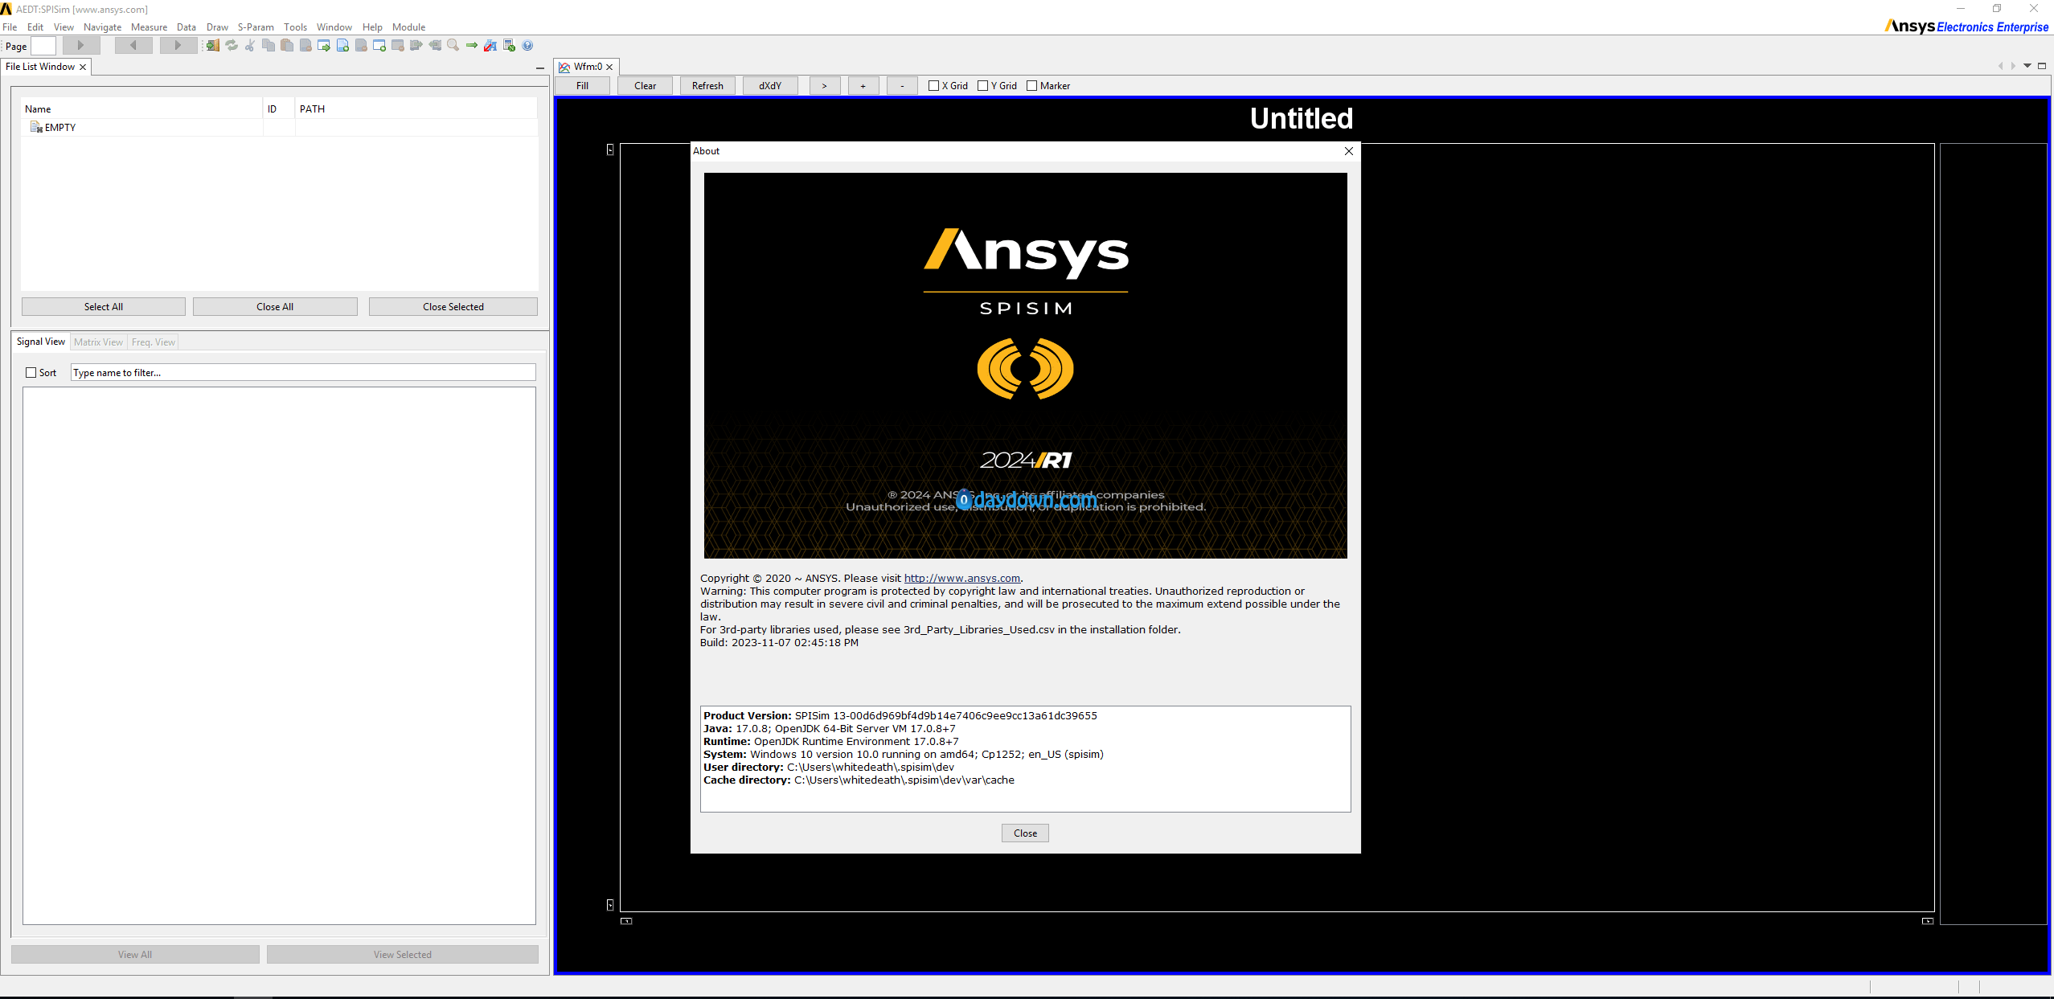Click the green reload arrows toolbar icon
The image size is (2054, 999).
click(232, 46)
